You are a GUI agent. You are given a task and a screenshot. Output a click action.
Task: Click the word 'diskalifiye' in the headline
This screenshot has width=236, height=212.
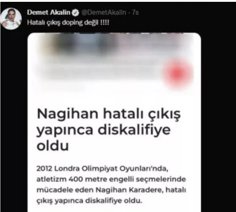point(134,130)
